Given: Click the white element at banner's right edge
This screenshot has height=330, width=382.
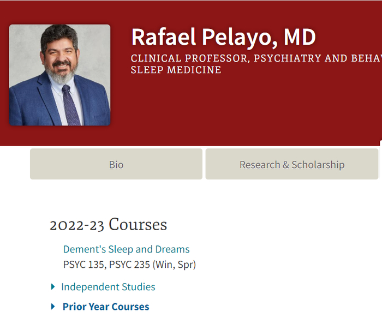Looking at the screenshot, I should (381, 143).
